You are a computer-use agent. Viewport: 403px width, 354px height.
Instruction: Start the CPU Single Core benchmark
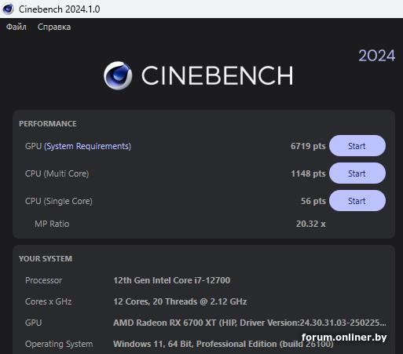pyautogui.click(x=357, y=201)
